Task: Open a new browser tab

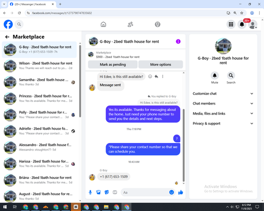Action: [x=60, y=4]
